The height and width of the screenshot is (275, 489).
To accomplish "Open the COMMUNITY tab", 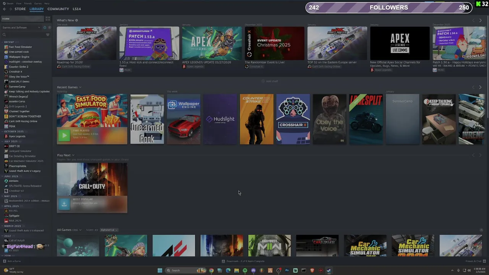I will [x=58, y=9].
